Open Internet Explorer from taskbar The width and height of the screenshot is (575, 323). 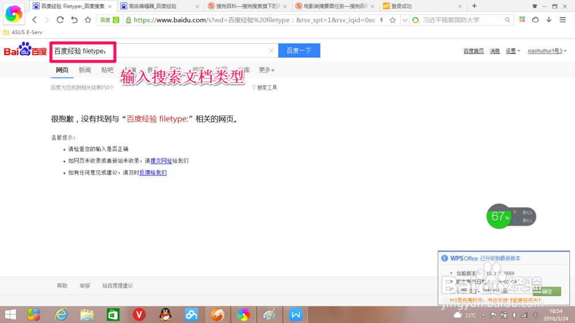click(x=61, y=314)
